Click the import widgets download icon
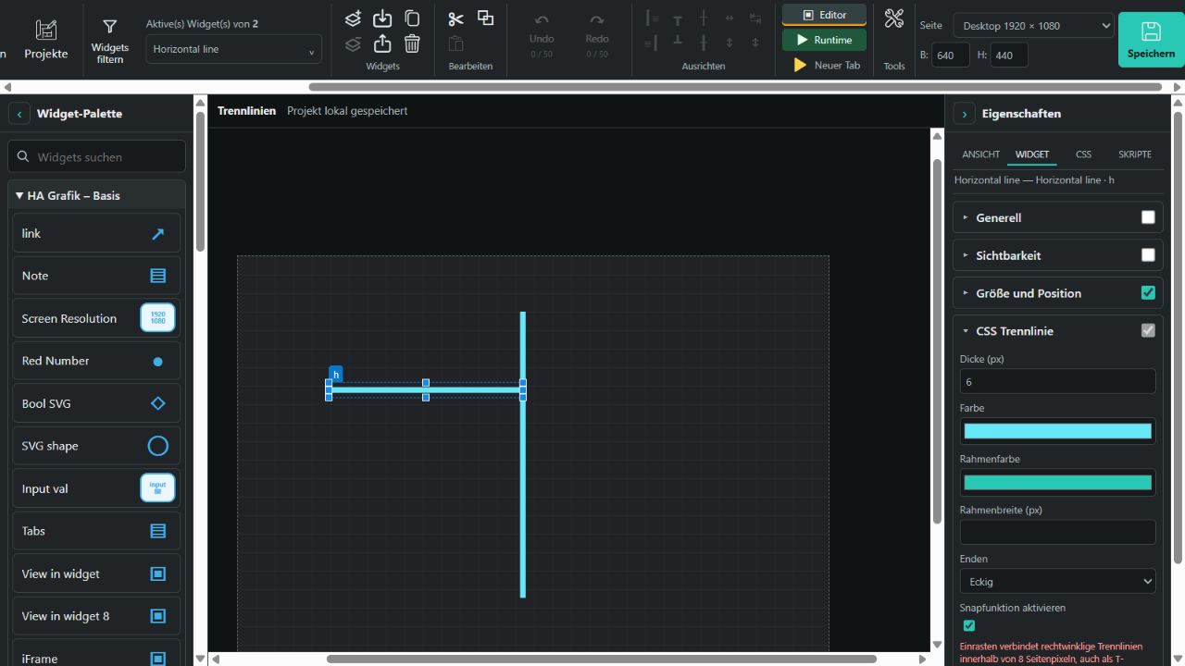Viewport: 1185px width, 666px height. tap(382, 18)
